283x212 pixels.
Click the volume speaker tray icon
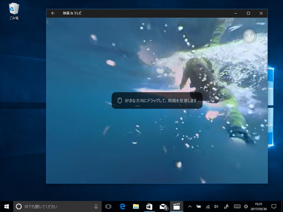(x=216, y=206)
